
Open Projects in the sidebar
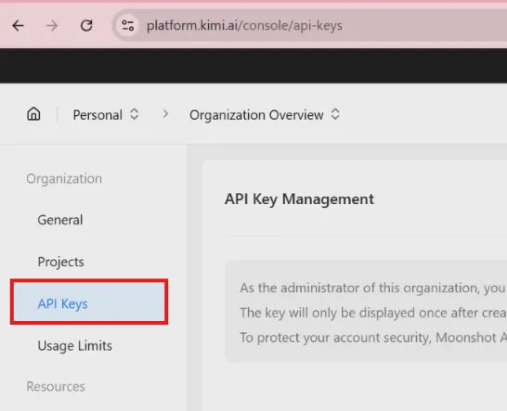coord(60,262)
